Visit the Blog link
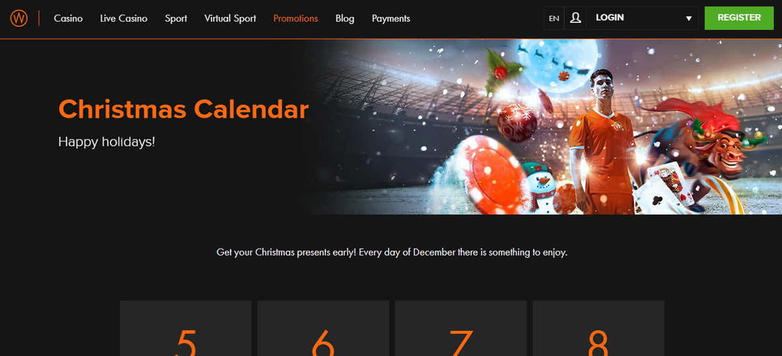This screenshot has width=782, height=356. 345,18
